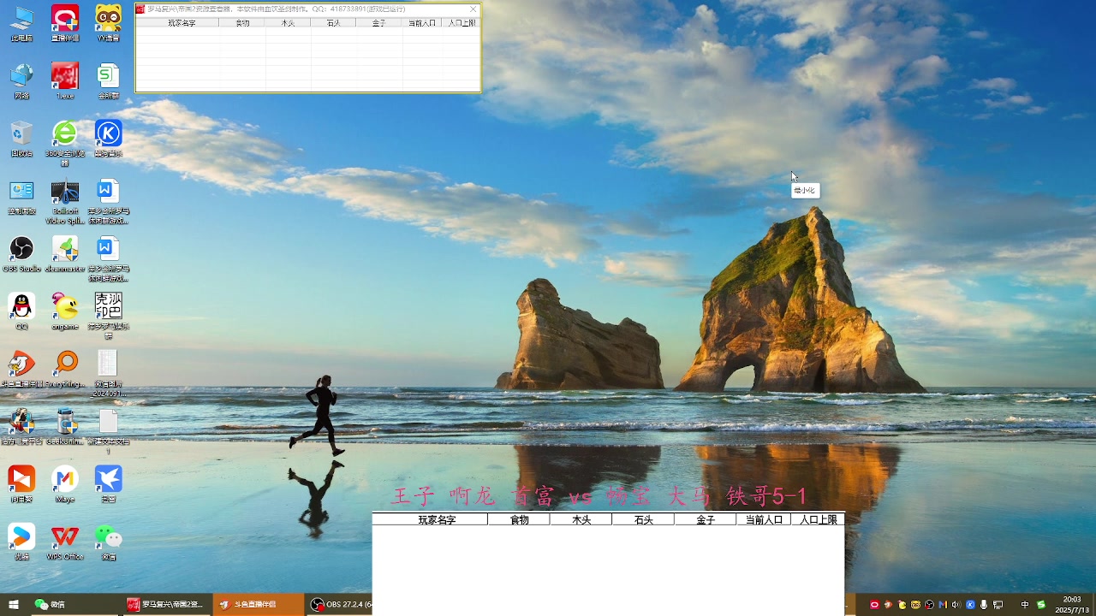Open the Geek Uninstaller shortcut

(x=65, y=427)
